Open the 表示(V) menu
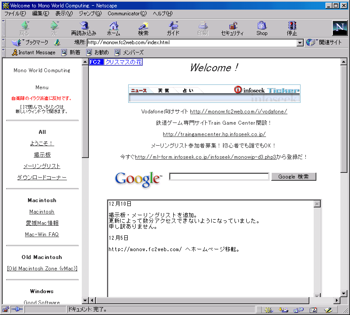 click(64, 14)
